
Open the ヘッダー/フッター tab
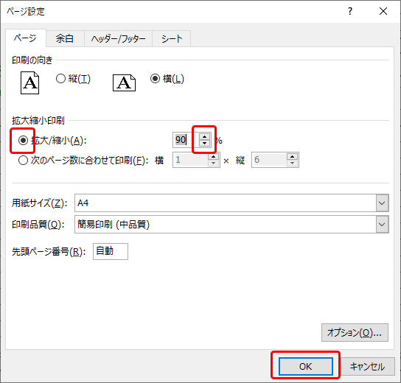tap(118, 38)
